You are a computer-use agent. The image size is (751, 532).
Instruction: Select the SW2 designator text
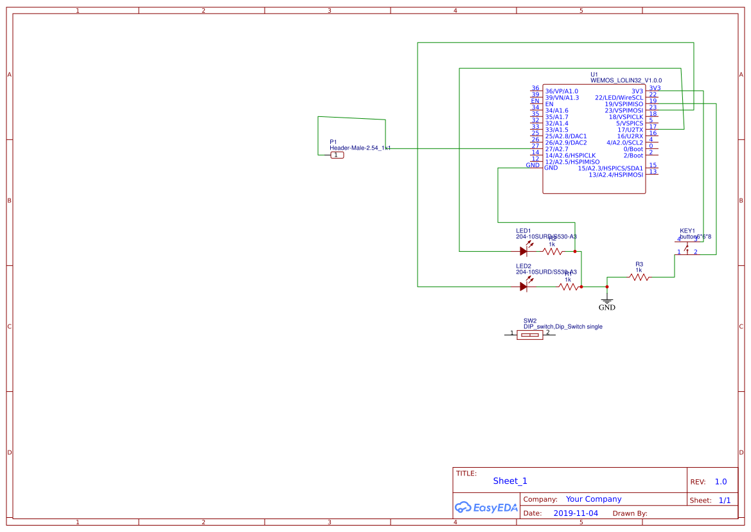[x=530, y=321]
